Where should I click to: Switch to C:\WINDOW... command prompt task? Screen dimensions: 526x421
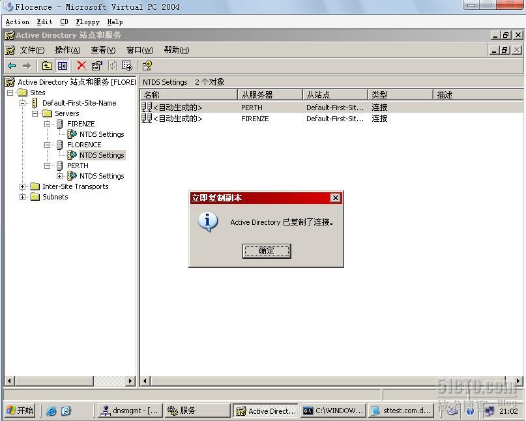click(333, 411)
